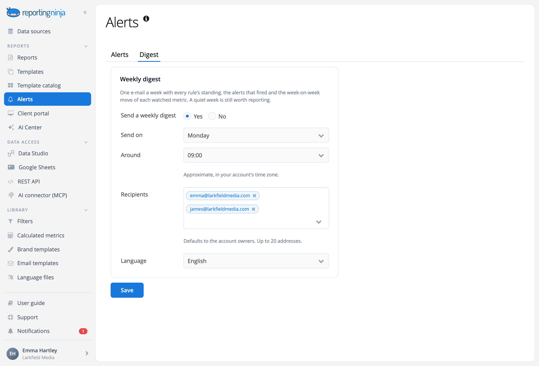Remove the james@larkfieldmedia.com recipient
The image size is (539, 366).
[253, 209]
